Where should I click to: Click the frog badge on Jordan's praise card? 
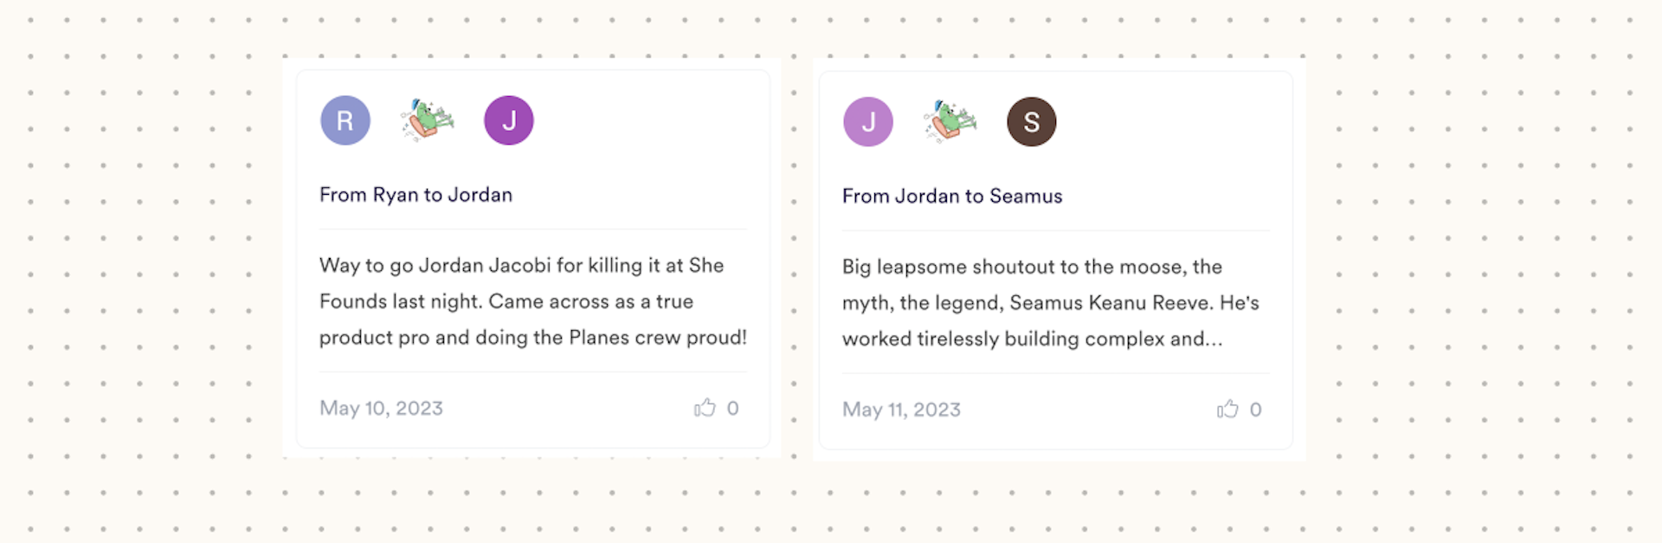coord(950,122)
